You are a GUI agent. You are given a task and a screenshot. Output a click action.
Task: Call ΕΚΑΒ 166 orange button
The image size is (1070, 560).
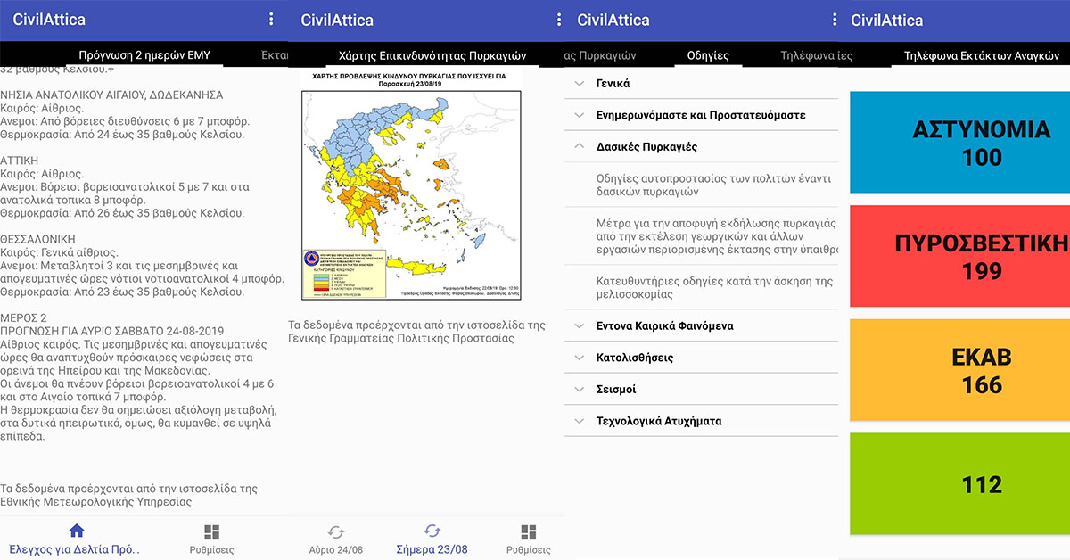tap(960, 370)
